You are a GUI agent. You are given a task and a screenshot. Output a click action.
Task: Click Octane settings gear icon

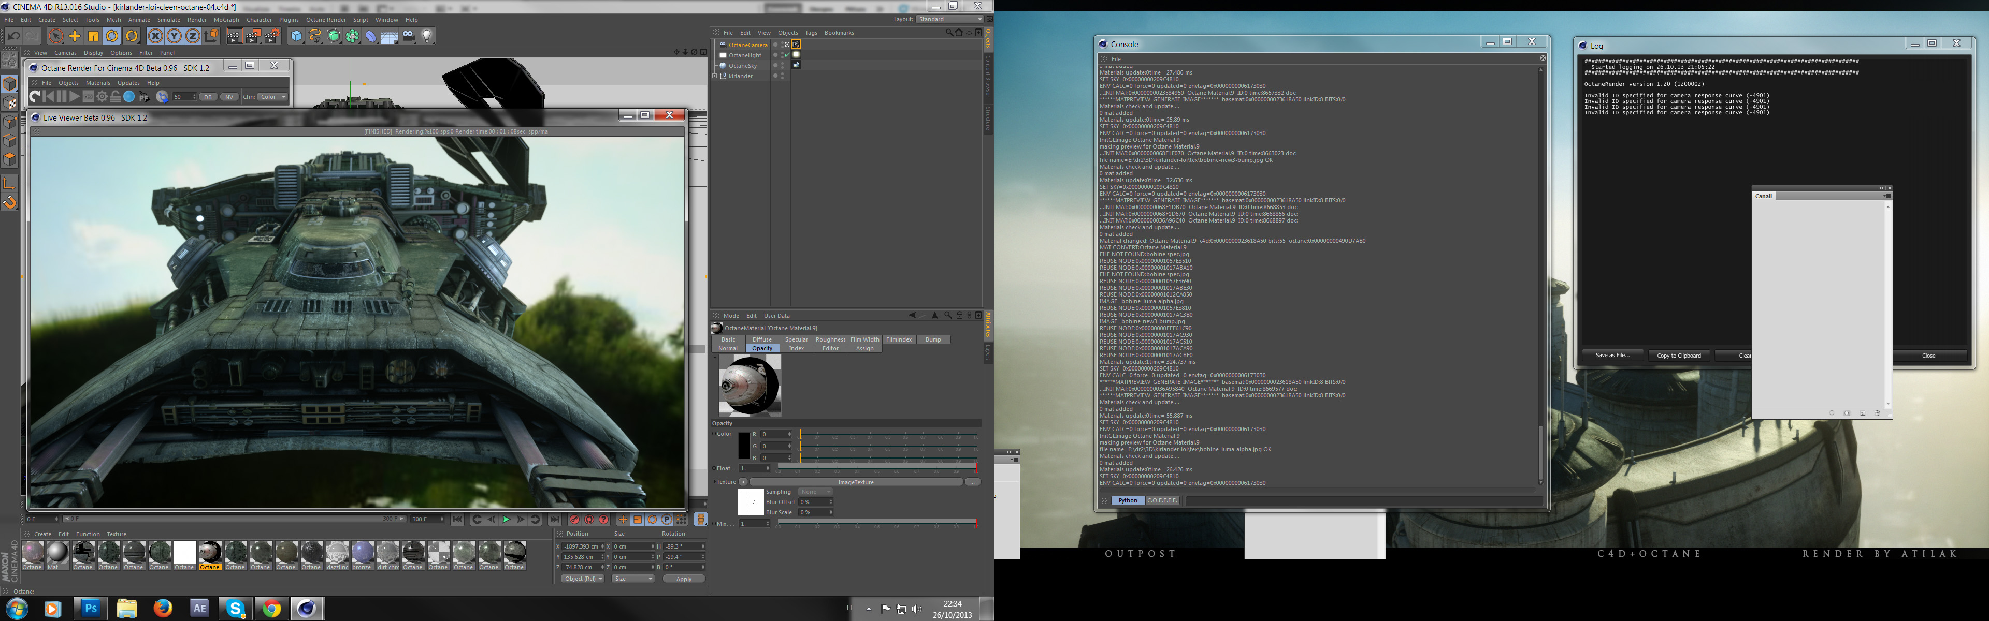(x=102, y=96)
